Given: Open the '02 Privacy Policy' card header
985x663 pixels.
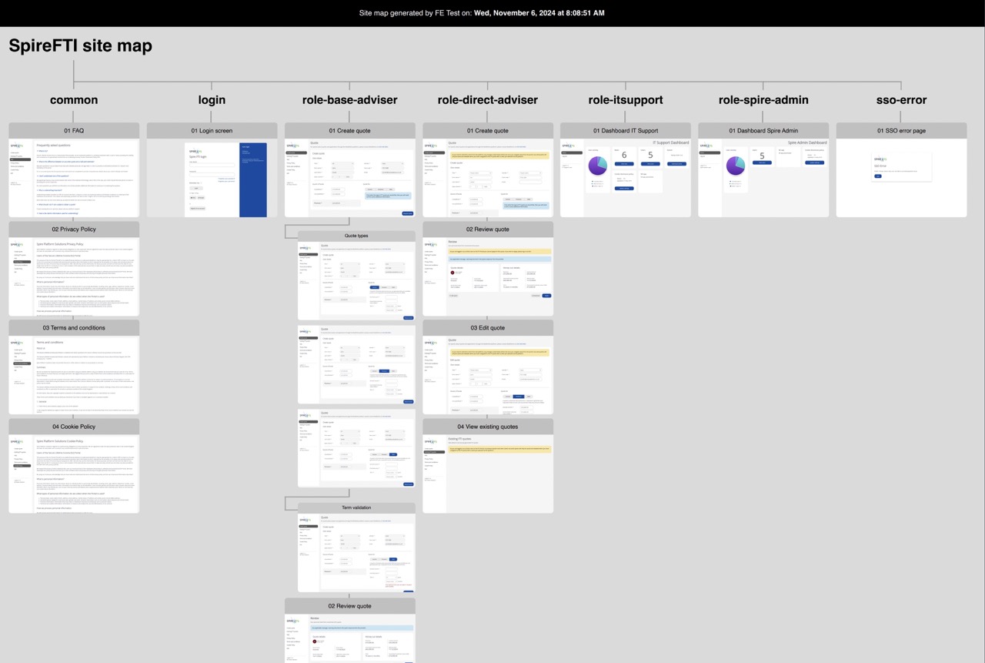Looking at the screenshot, I should 74,229.
